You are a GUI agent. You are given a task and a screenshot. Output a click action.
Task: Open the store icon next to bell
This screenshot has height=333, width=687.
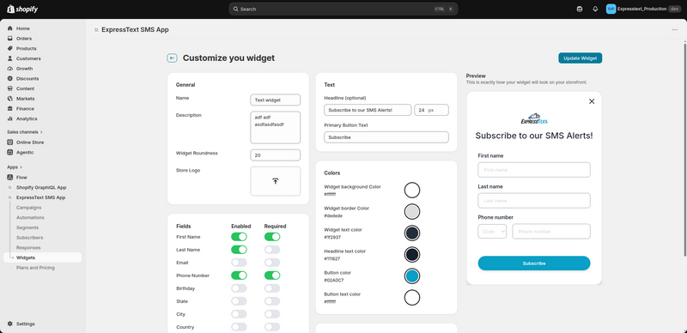click(580, 9)
